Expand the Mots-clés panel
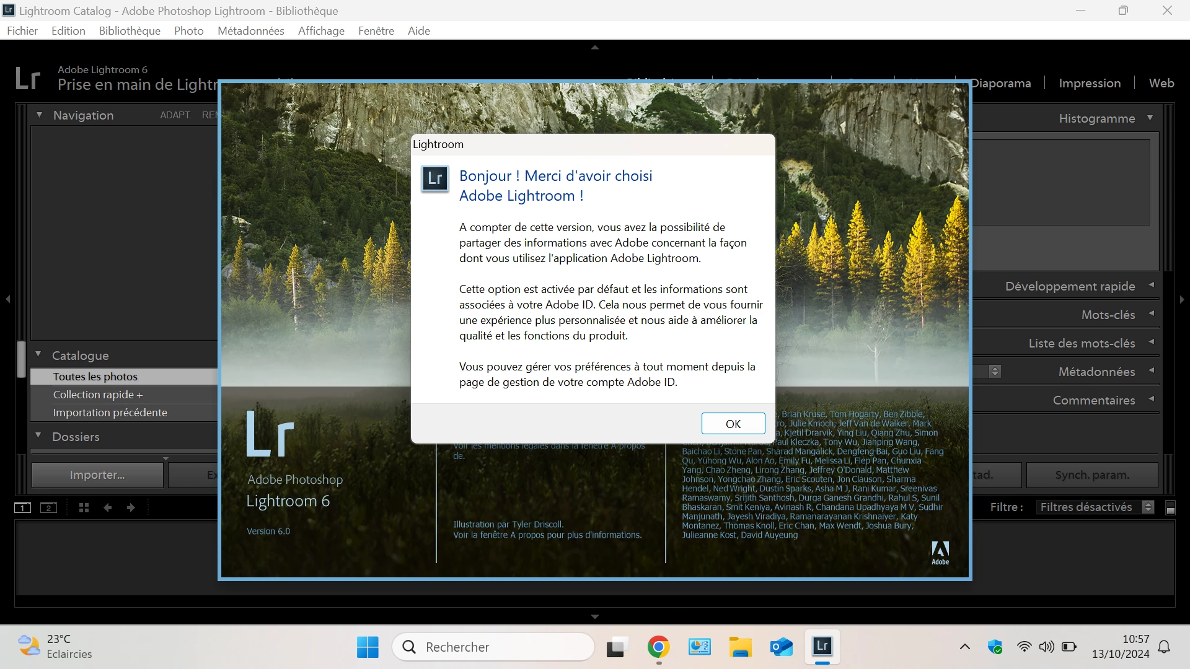 (x=1108, y=315)
